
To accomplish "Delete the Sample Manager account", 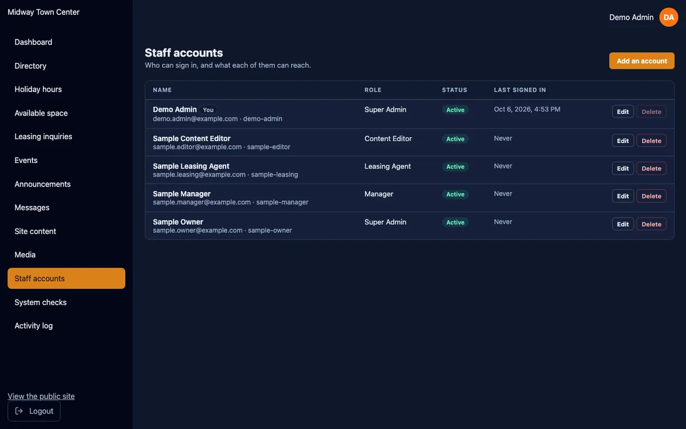I will [x=651, y=196].
